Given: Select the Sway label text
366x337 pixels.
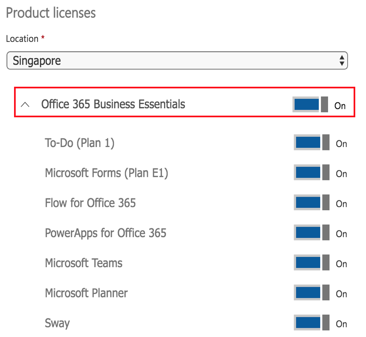Looking at the screenshot, I should pos(57,323).
